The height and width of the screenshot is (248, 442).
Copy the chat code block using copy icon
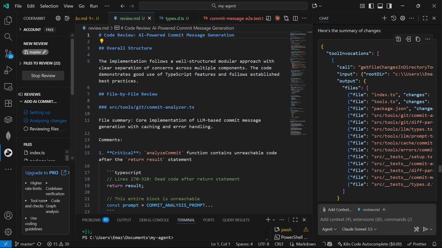point(418,39)
